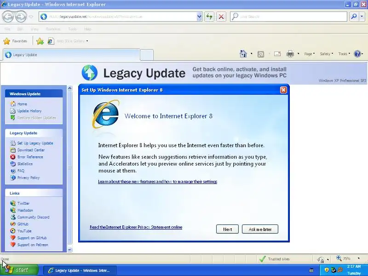Click the blue Help question mark icon
The height and width of the screenshot is (276, 368).
point(357,54)
